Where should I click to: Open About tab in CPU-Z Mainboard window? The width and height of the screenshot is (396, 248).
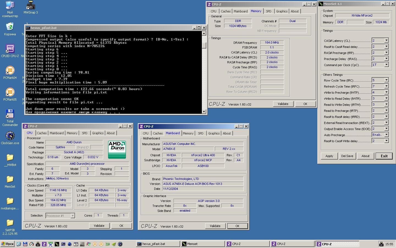(x=227, y=133)
